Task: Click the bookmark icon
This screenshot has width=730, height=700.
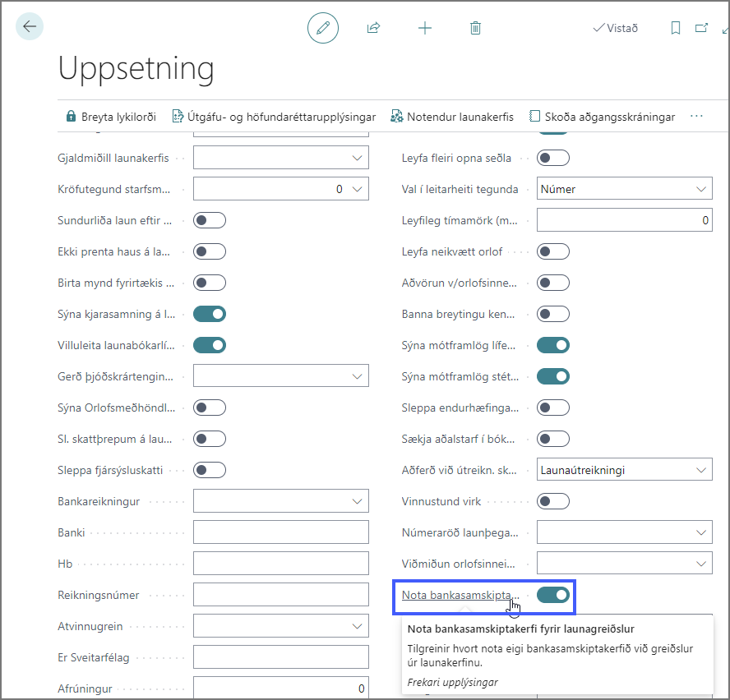Action: 676,28
